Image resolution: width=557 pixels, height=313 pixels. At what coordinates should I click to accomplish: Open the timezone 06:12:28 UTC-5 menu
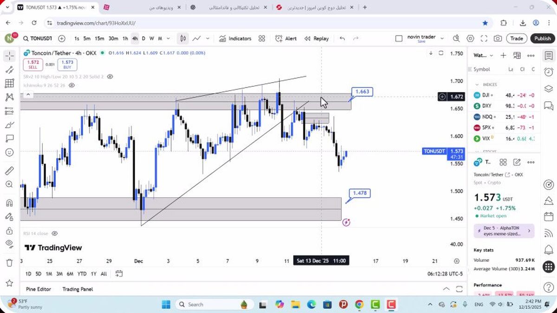coord(446,274)
